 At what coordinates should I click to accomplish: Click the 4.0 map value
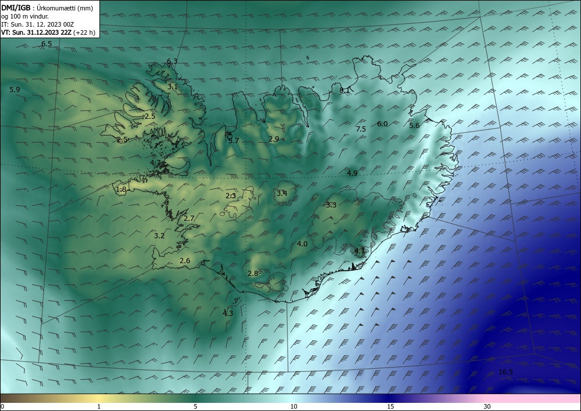click(302, 243)
